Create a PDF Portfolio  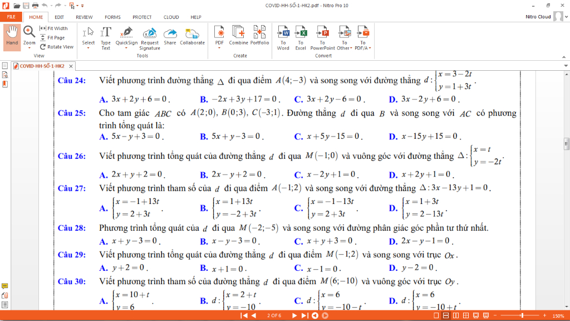coord(259,36)
